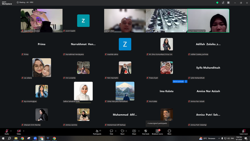Open three-dot menu beside Ask to unmute
The image size is (250, 141).
click(x=186, y=81)
